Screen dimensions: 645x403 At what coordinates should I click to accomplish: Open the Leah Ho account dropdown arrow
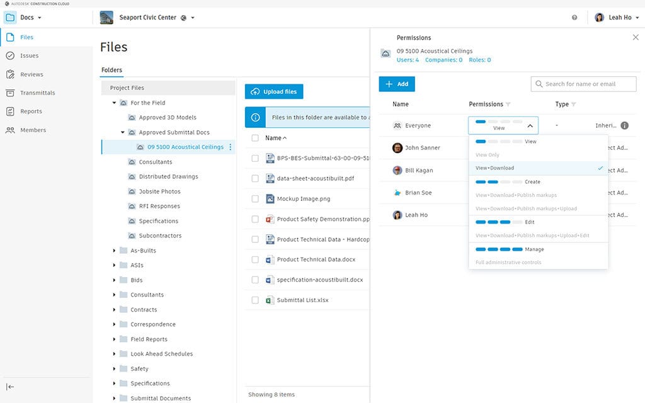coord(637,18)
